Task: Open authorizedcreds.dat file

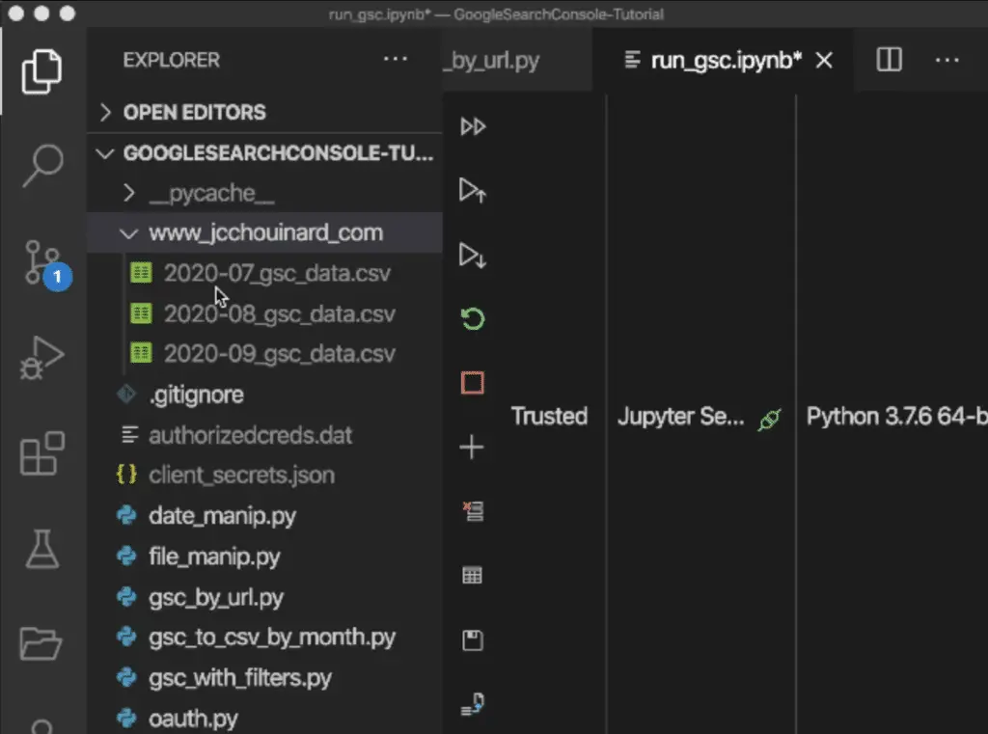Action: pyautogui.click(x=264, y=435)
